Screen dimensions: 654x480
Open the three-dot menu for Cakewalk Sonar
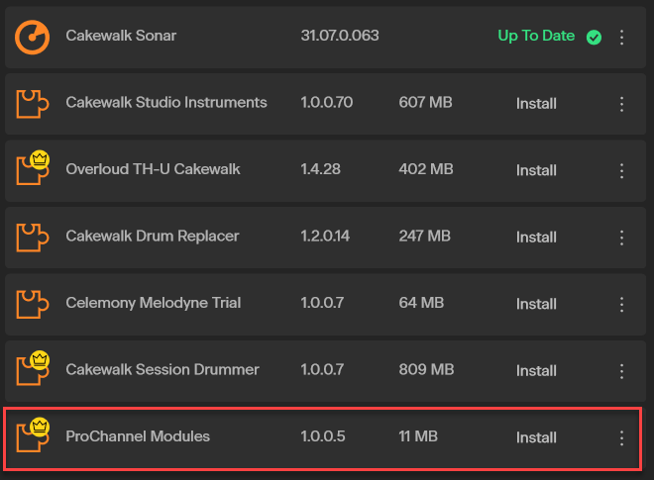click(x=621, y=37)
